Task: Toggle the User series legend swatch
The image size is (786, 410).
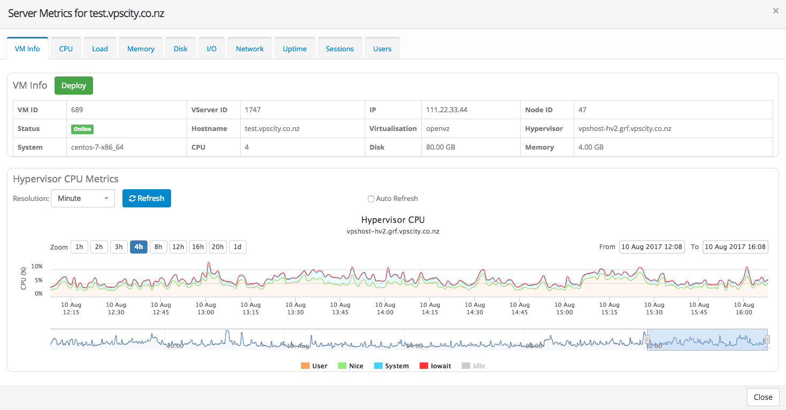Action: [305, 366]
